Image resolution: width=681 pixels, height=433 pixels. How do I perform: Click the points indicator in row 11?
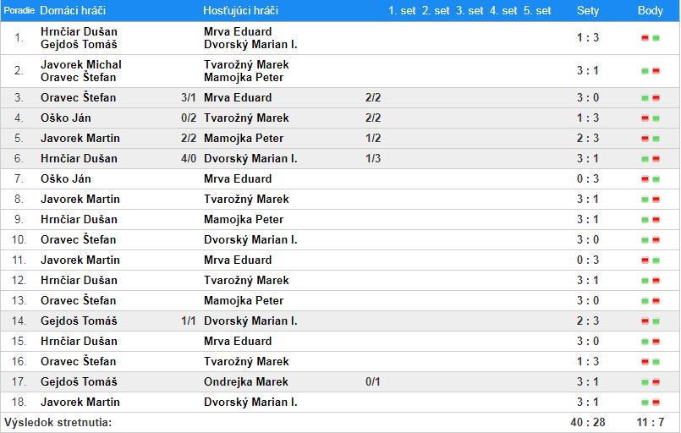650,260
